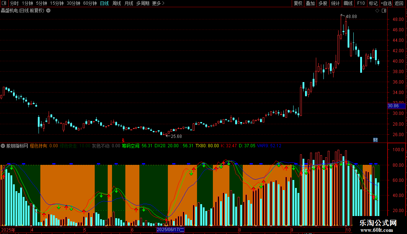The image size is (407, 234).
Task: Open the 复权 adjustment menu
Action: tap(298, 3)
